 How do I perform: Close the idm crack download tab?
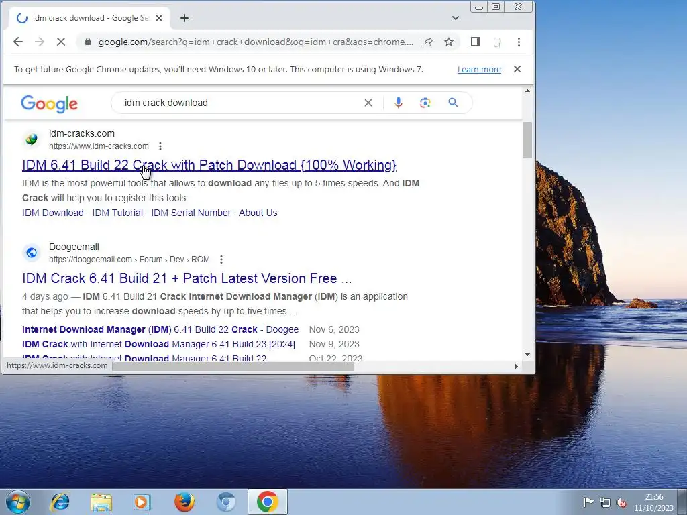coord(159,18)
